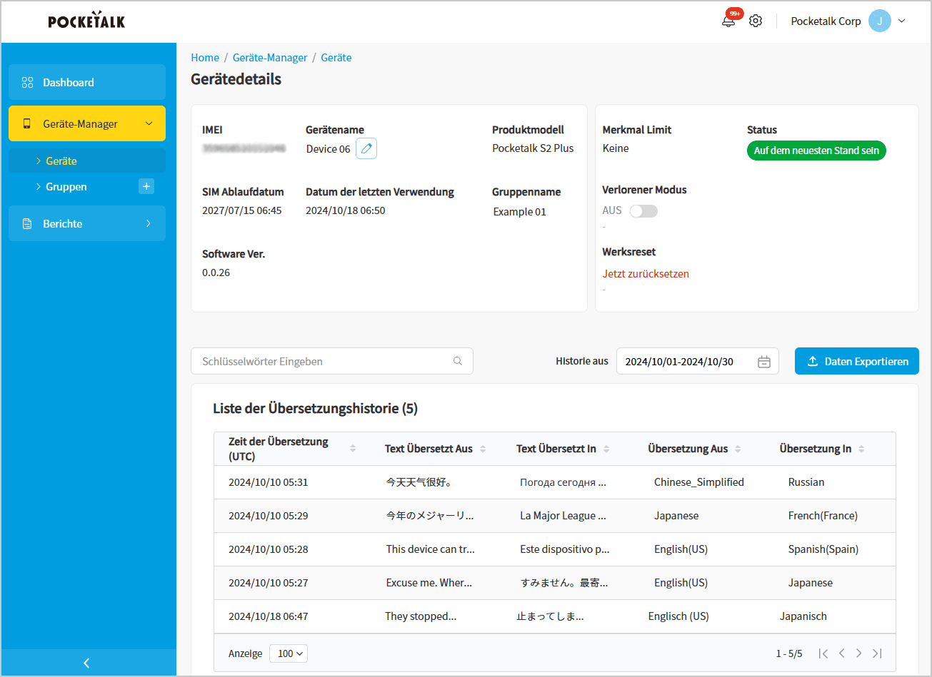The width and height of the screenshot is (932, 677).
Task: Sort by Übersetzung Aus column
Action: [x=738, y=449]
